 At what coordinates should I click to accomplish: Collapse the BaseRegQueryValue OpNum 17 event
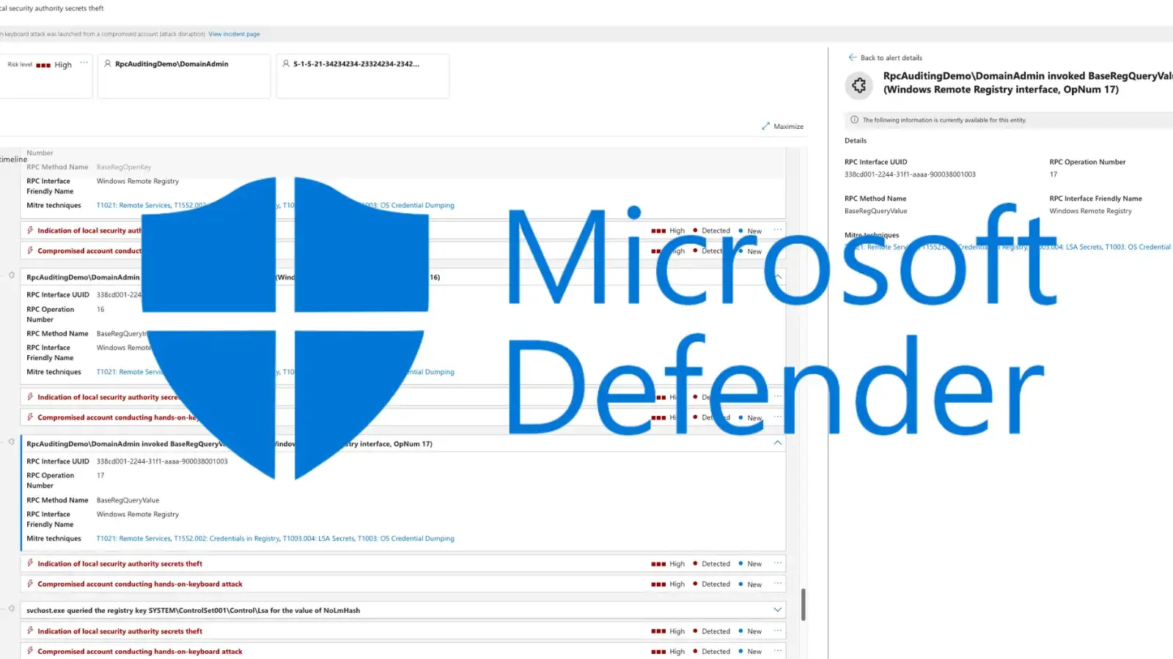coord(778,443)
